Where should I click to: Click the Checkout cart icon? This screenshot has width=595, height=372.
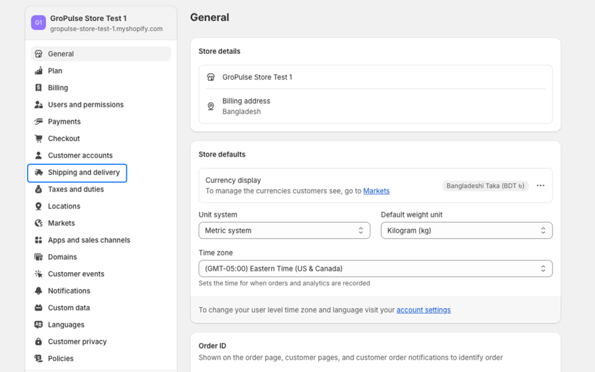click(39, 138)
